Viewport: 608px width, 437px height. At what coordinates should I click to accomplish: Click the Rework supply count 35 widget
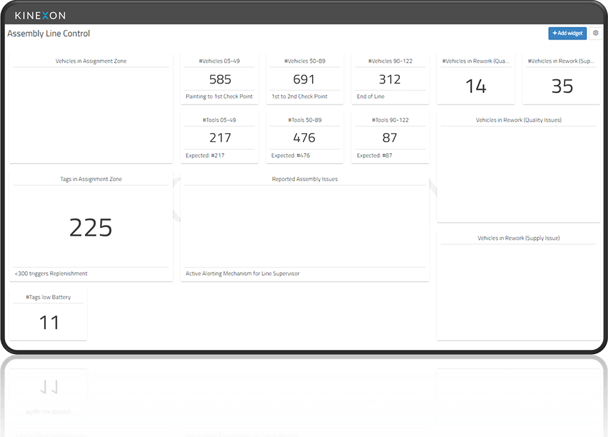562,86
